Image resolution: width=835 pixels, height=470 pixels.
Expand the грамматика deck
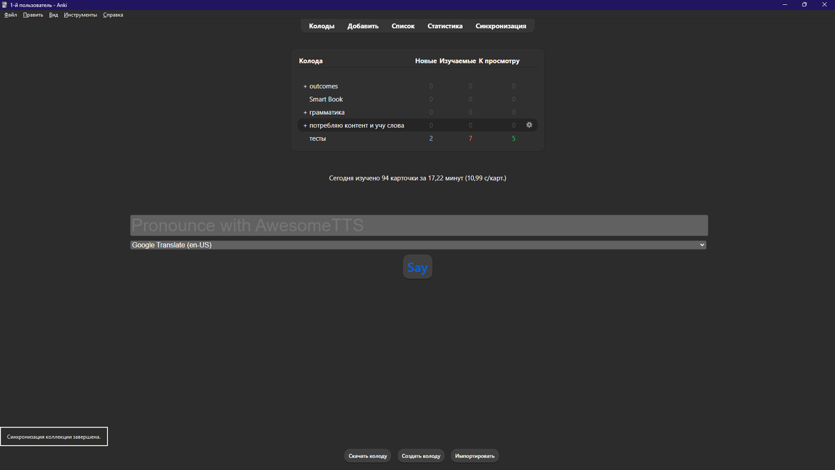(x=305, y=113)
